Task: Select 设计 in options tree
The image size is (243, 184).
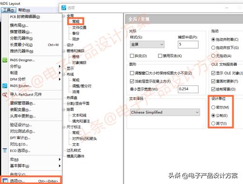Action: point(70,45)
